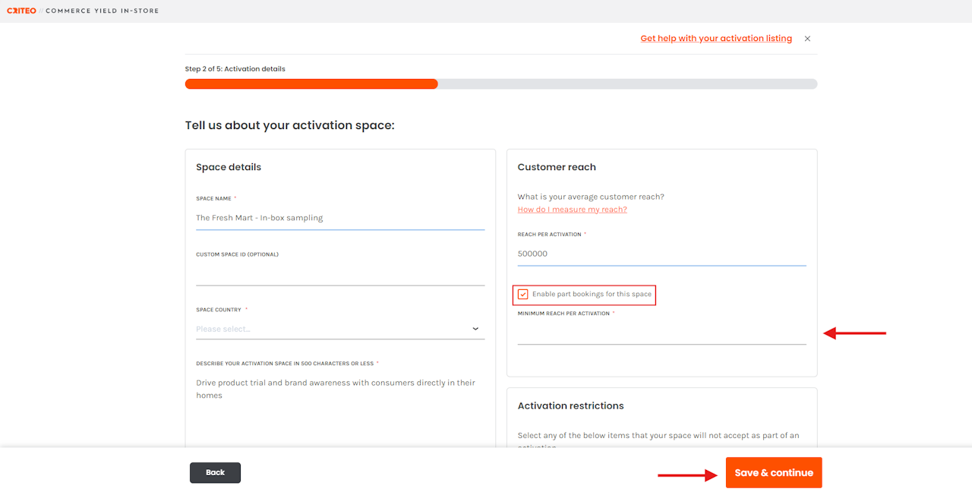The image size is (972, 495).
Task: Open the chevron arrow of Space Country
Action: click(x=475, y=329)
